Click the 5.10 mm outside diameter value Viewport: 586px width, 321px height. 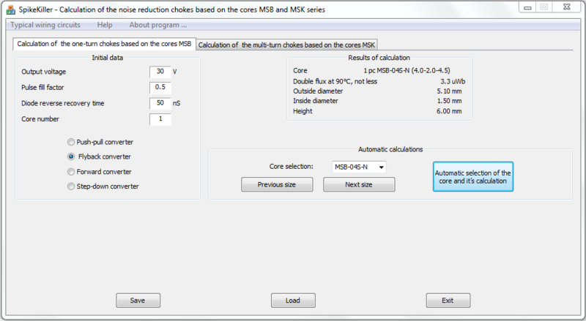click(449, 91)
